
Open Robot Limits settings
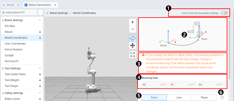pos(22,99)
